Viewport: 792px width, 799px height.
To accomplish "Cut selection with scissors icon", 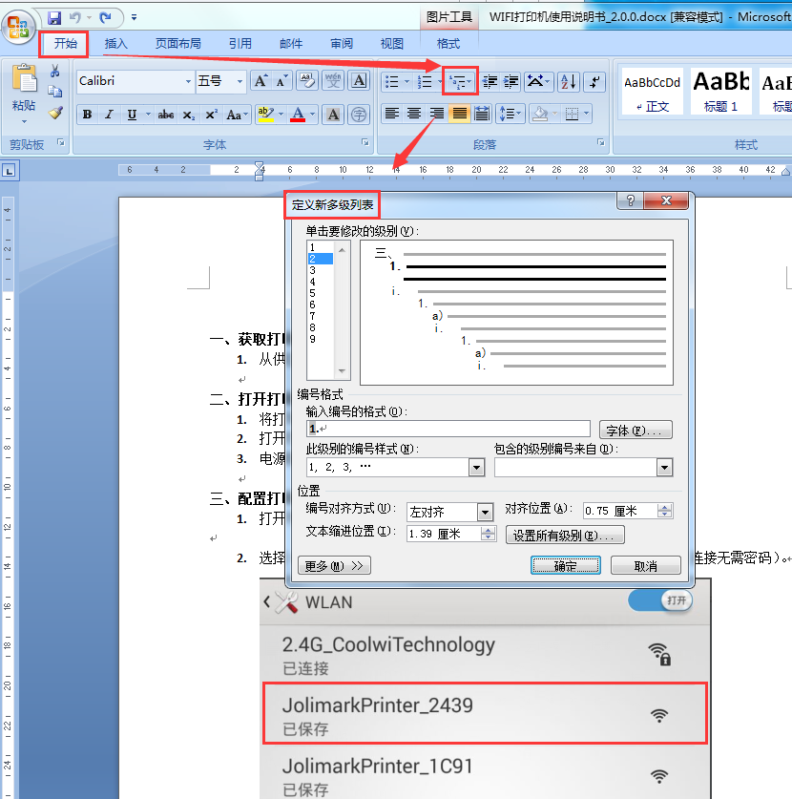I will pyautogui.click(x=55, y=71).
